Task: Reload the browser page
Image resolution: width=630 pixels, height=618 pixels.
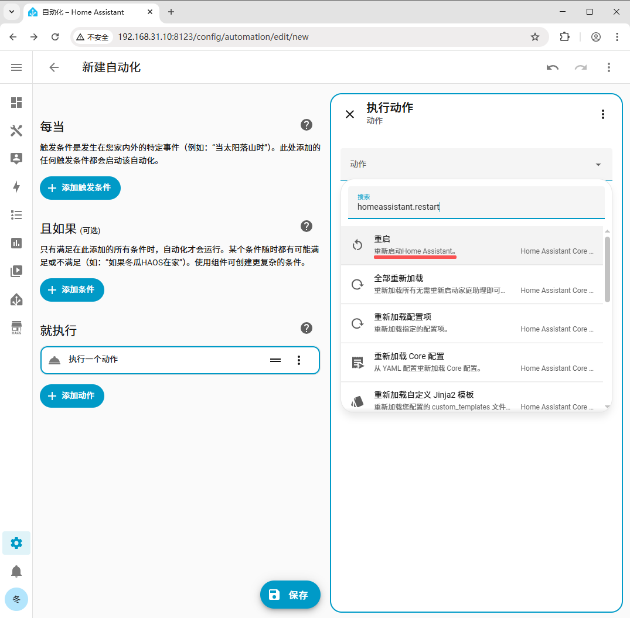Action: 55,37
